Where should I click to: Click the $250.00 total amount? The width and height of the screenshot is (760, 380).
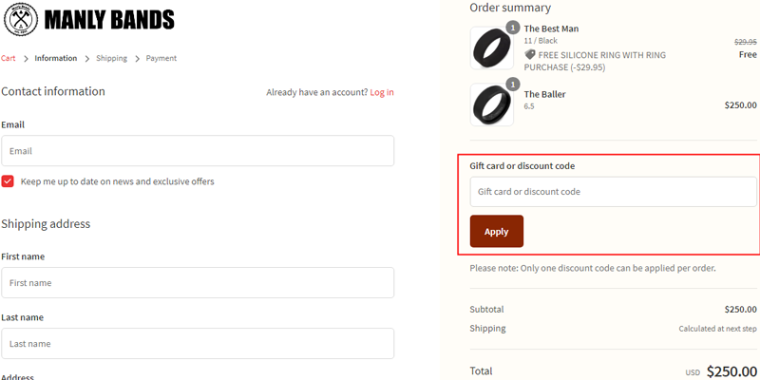732,371
